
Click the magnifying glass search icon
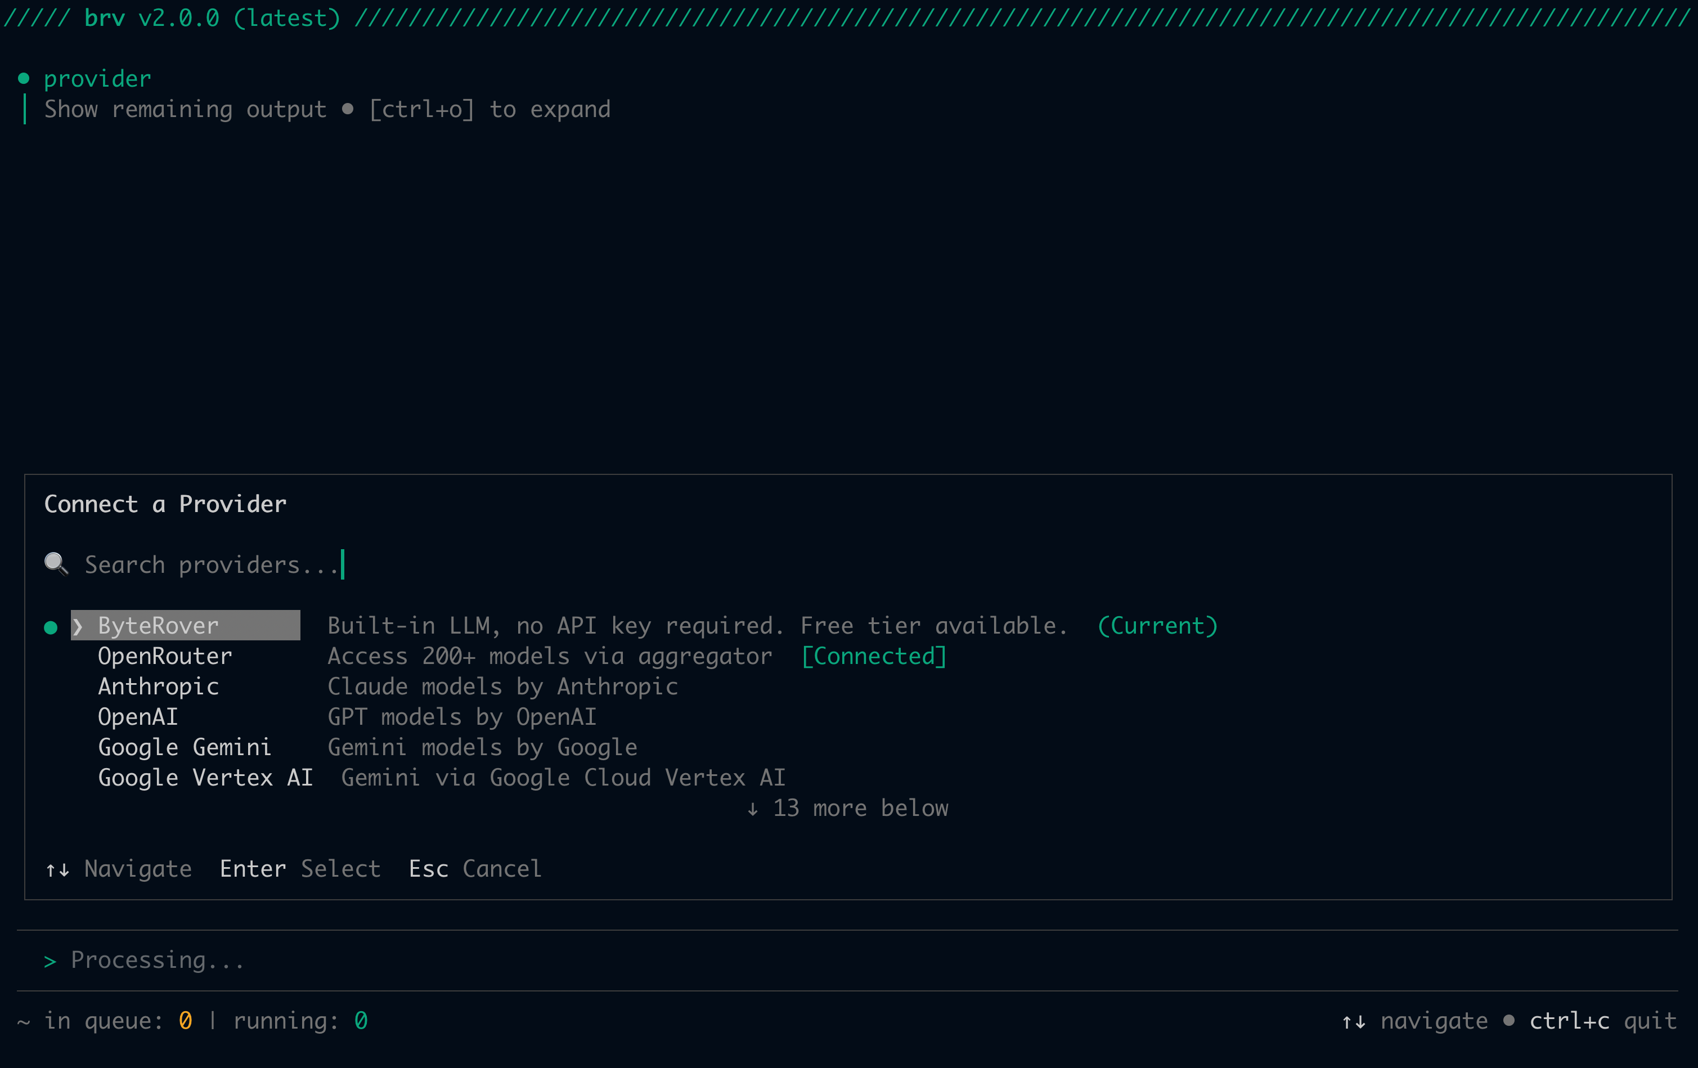tap(56, 564)
